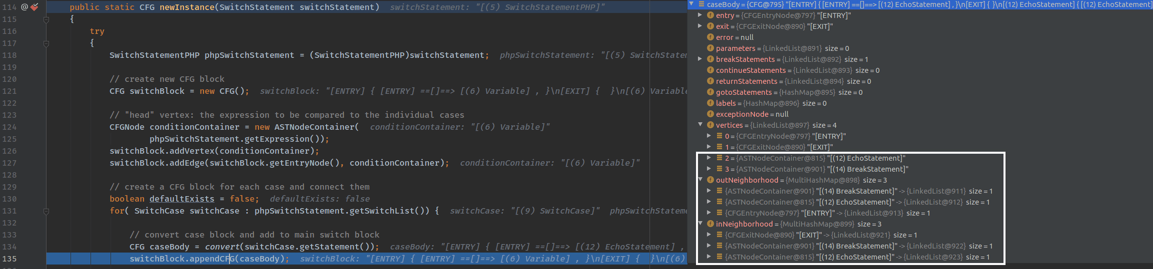1153x269 pixels.
Task: Expand the breakStatements list
Action: pos(700,59)
